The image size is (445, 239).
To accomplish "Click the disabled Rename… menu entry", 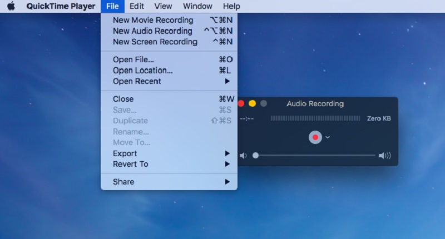I will coord(169,132).
